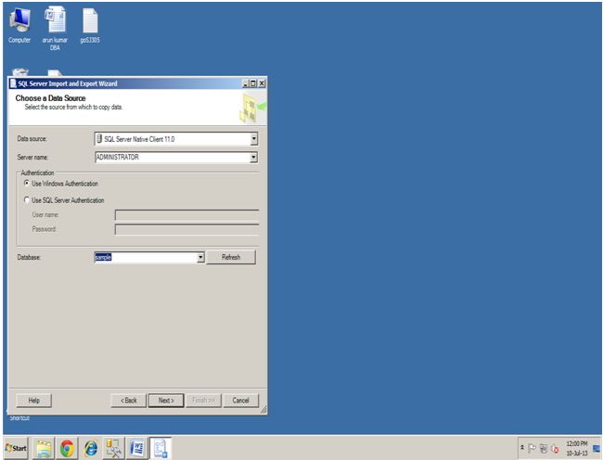Click the Choose a Data Source heading
The width and height of the screenshot is (603, 460).
pyautogui.click(x=50, y=98)
